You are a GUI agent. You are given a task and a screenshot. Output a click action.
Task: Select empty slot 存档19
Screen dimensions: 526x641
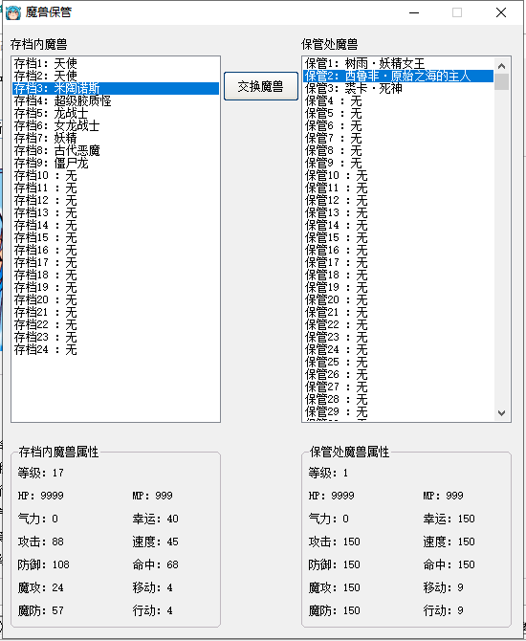click(116, 288)
